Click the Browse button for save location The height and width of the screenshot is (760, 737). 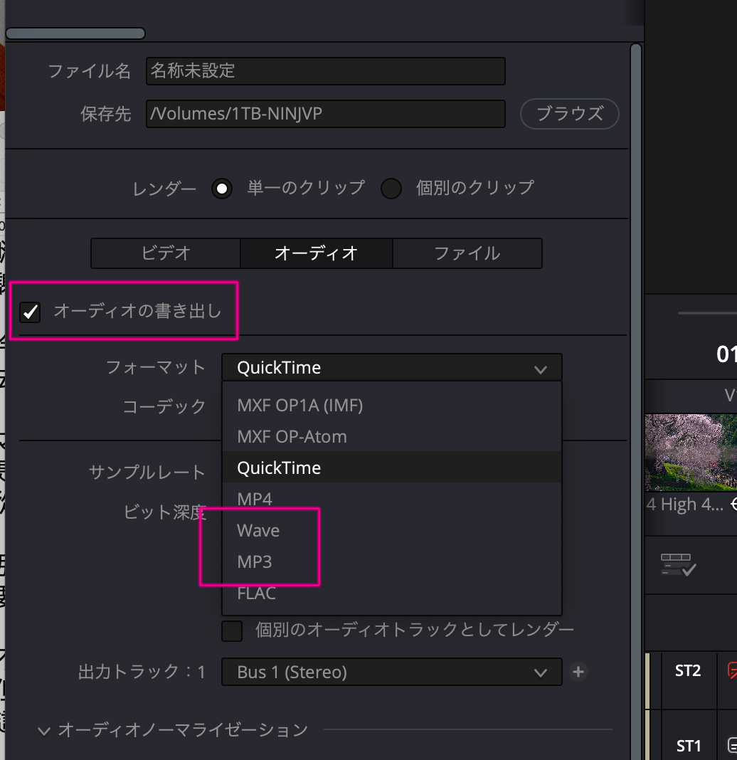[x=569, y=113]
